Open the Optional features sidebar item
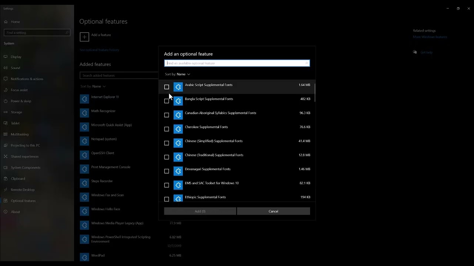The image size is (474, 266). coord(37,201)
